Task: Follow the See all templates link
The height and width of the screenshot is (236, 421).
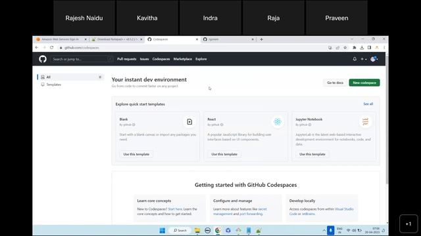Action: click(x=368, y=104)
